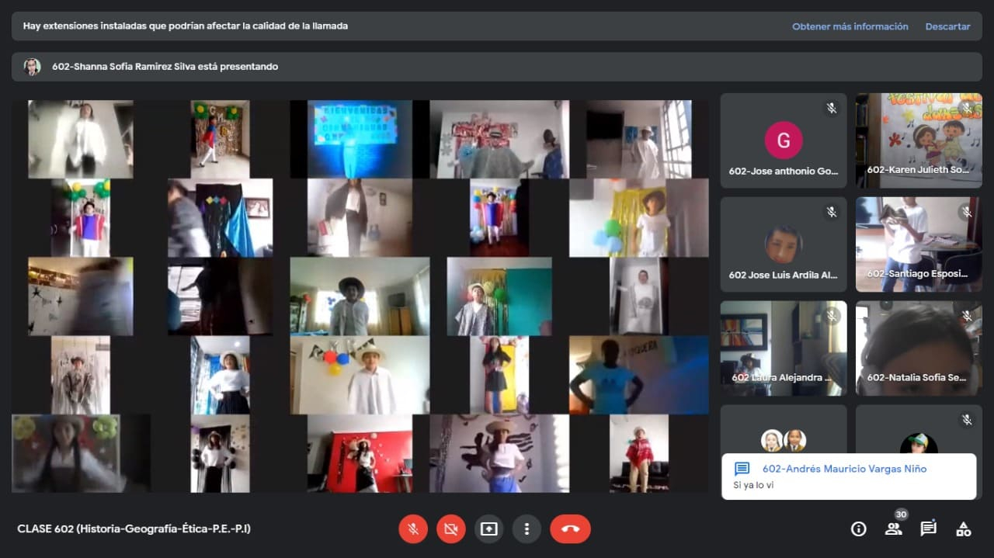Click the 'Obtener más información' link
The width and height of the screenshot is (994, 558).
(x=850, y=26)
